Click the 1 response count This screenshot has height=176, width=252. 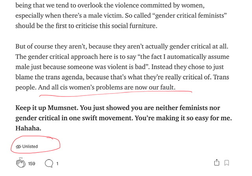[x=57, y=164]
